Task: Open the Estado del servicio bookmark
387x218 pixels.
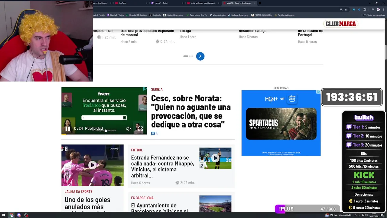Action: [173, 15]
